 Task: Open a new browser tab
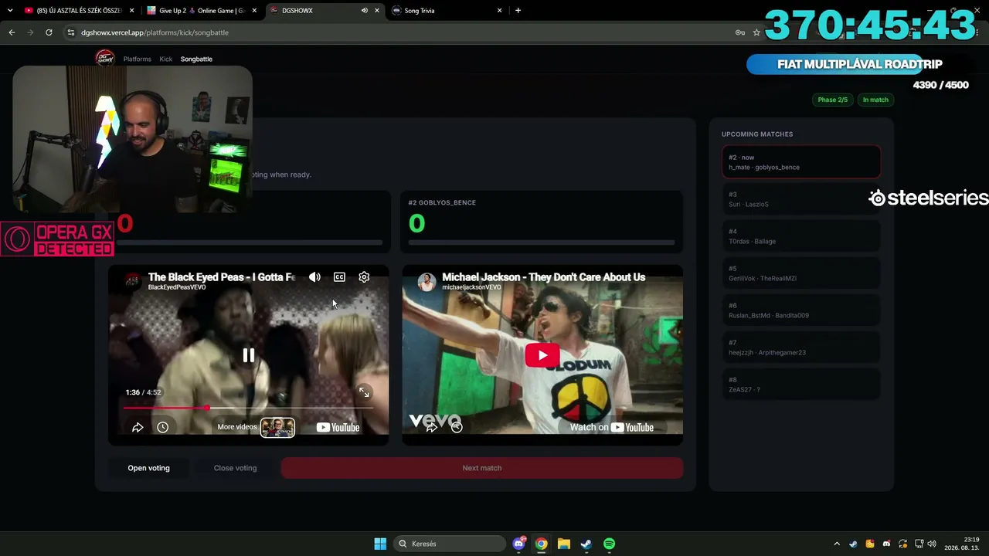518,11
